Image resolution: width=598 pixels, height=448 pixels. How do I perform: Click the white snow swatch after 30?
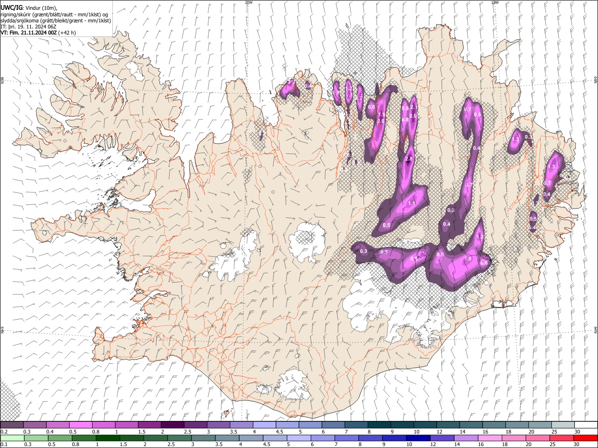pyautogui.click(x=585, y=425)
